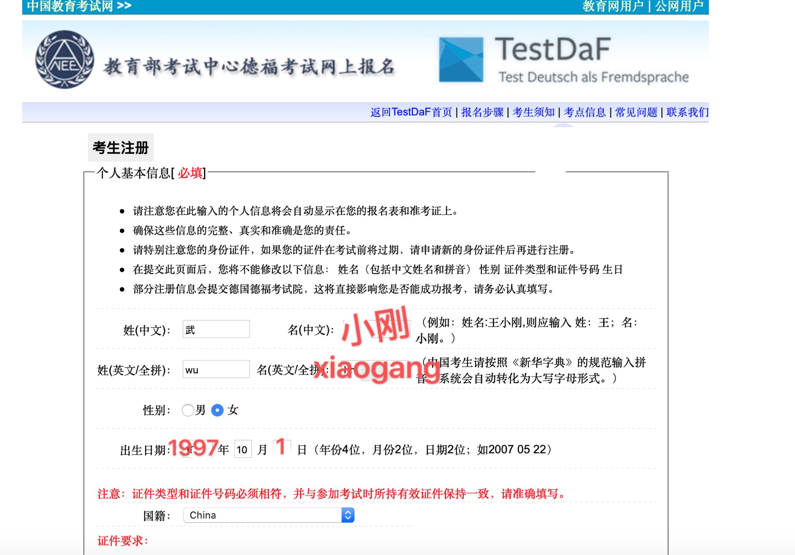795x555 pixels.
Task: Click the birth month field showing 10
Action: pyautogui.click(x=243, y=450)
